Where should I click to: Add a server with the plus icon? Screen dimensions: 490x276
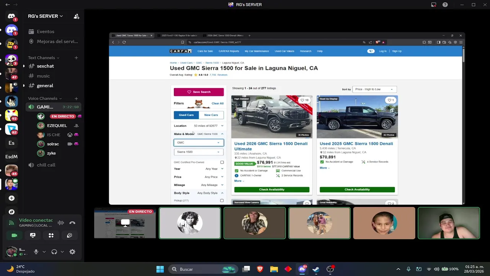pyautogui.click(x=11, y=198)
